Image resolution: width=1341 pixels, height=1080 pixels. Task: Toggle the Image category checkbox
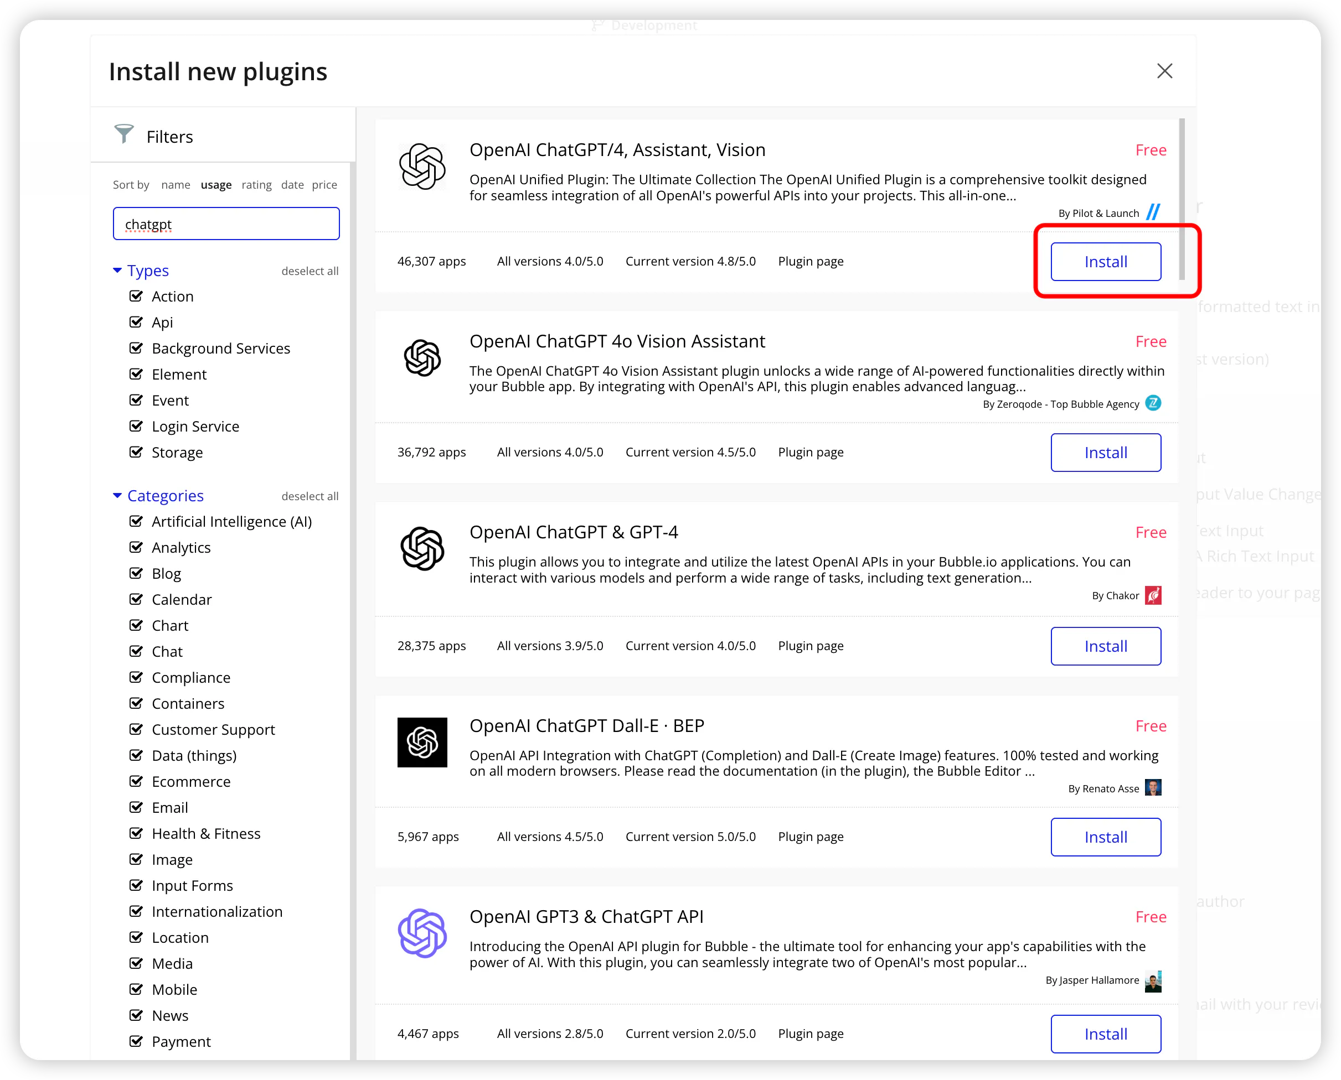pos(136,859)
